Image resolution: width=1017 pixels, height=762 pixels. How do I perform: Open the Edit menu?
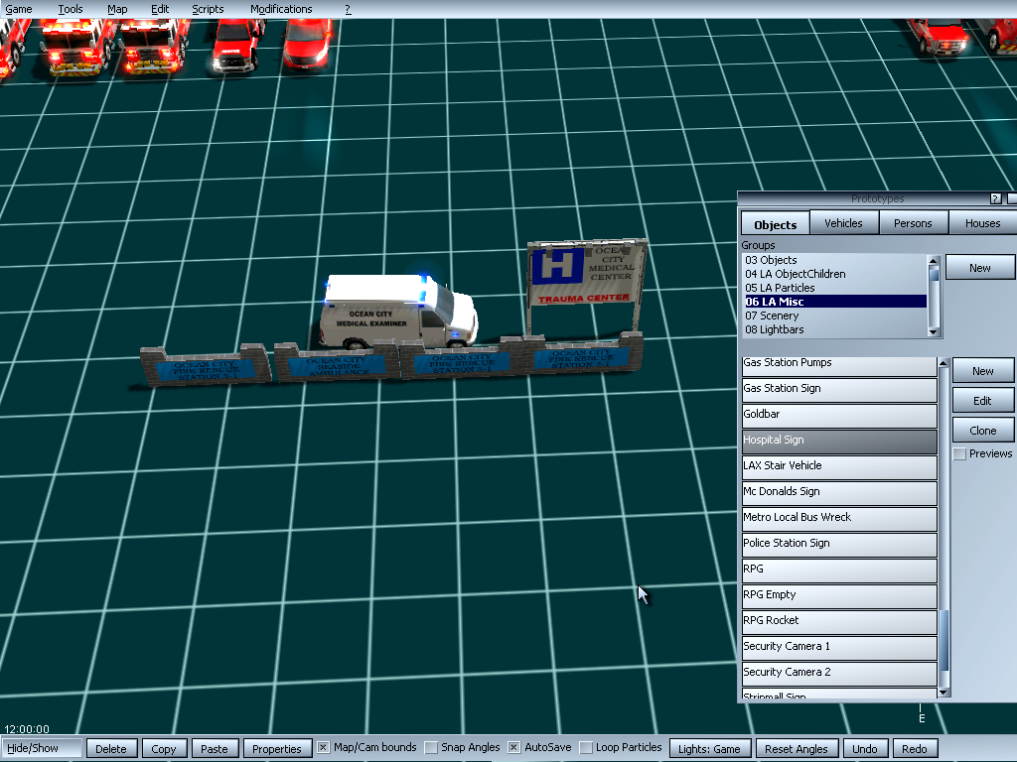point(160,9)
